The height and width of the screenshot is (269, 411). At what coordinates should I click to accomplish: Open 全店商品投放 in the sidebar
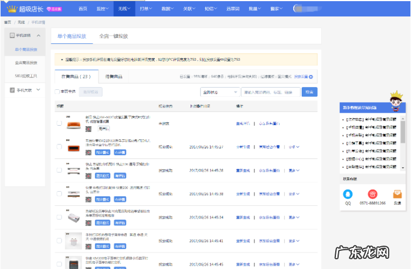click(26, 63)
